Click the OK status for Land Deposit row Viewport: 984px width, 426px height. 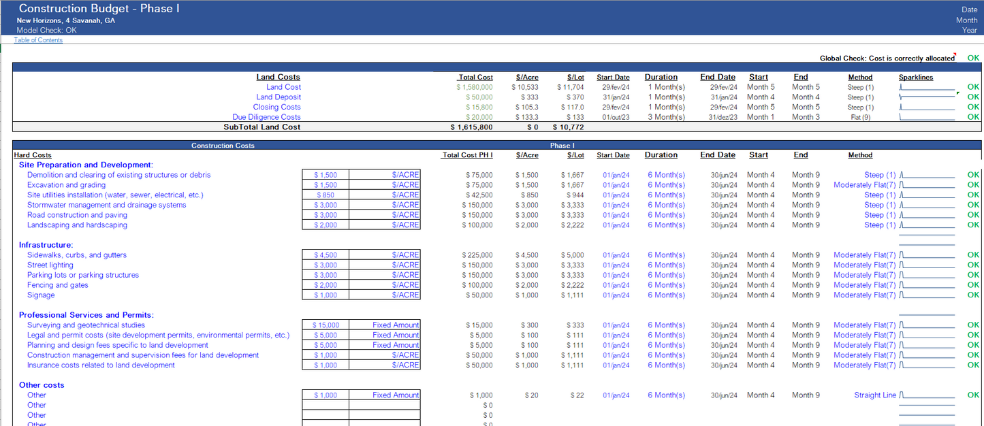click(x=973, y=97)
